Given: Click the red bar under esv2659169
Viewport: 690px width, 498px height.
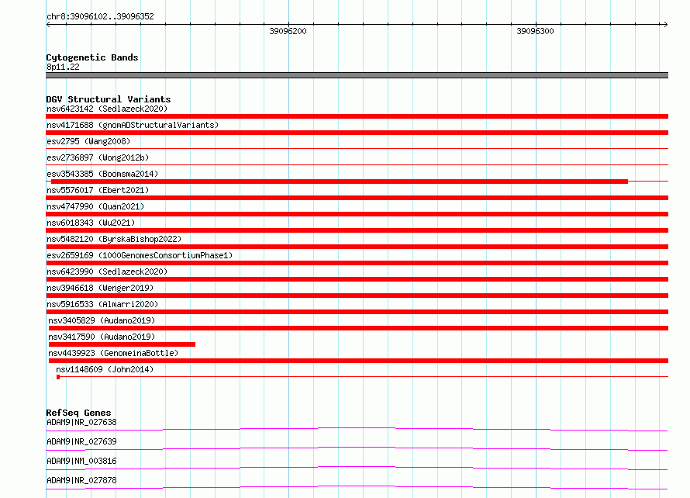Looking at the screenshot, I should tap(357, 263).
